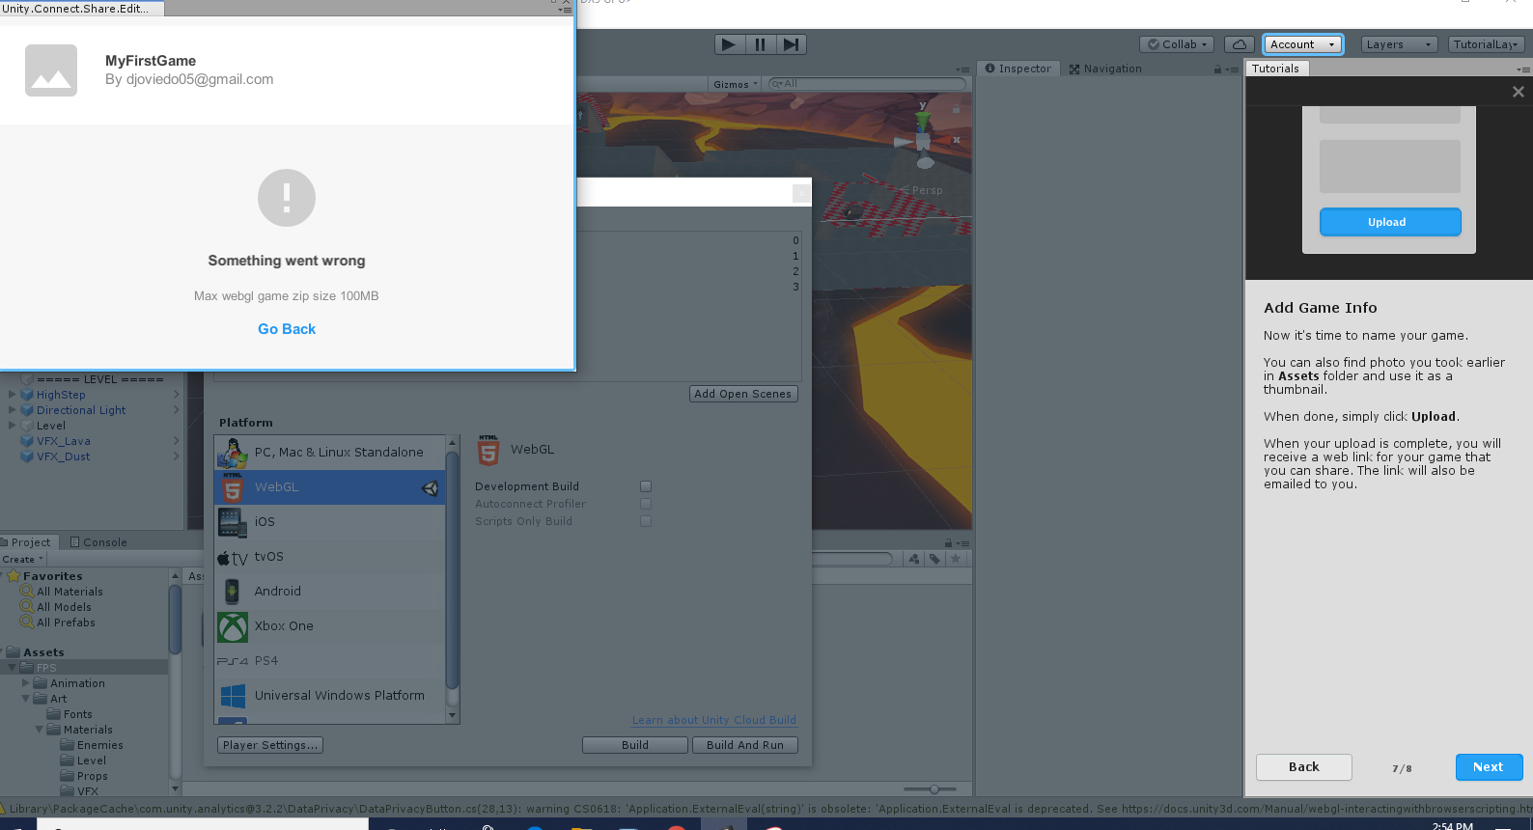Collapse the Materials folder in Project
The height and width of the screenshot is (830, 1533).
click(40, 730)
